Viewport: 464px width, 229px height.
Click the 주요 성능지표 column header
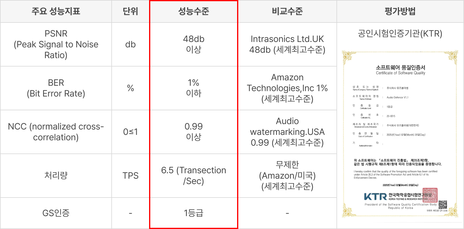point(56,11)
